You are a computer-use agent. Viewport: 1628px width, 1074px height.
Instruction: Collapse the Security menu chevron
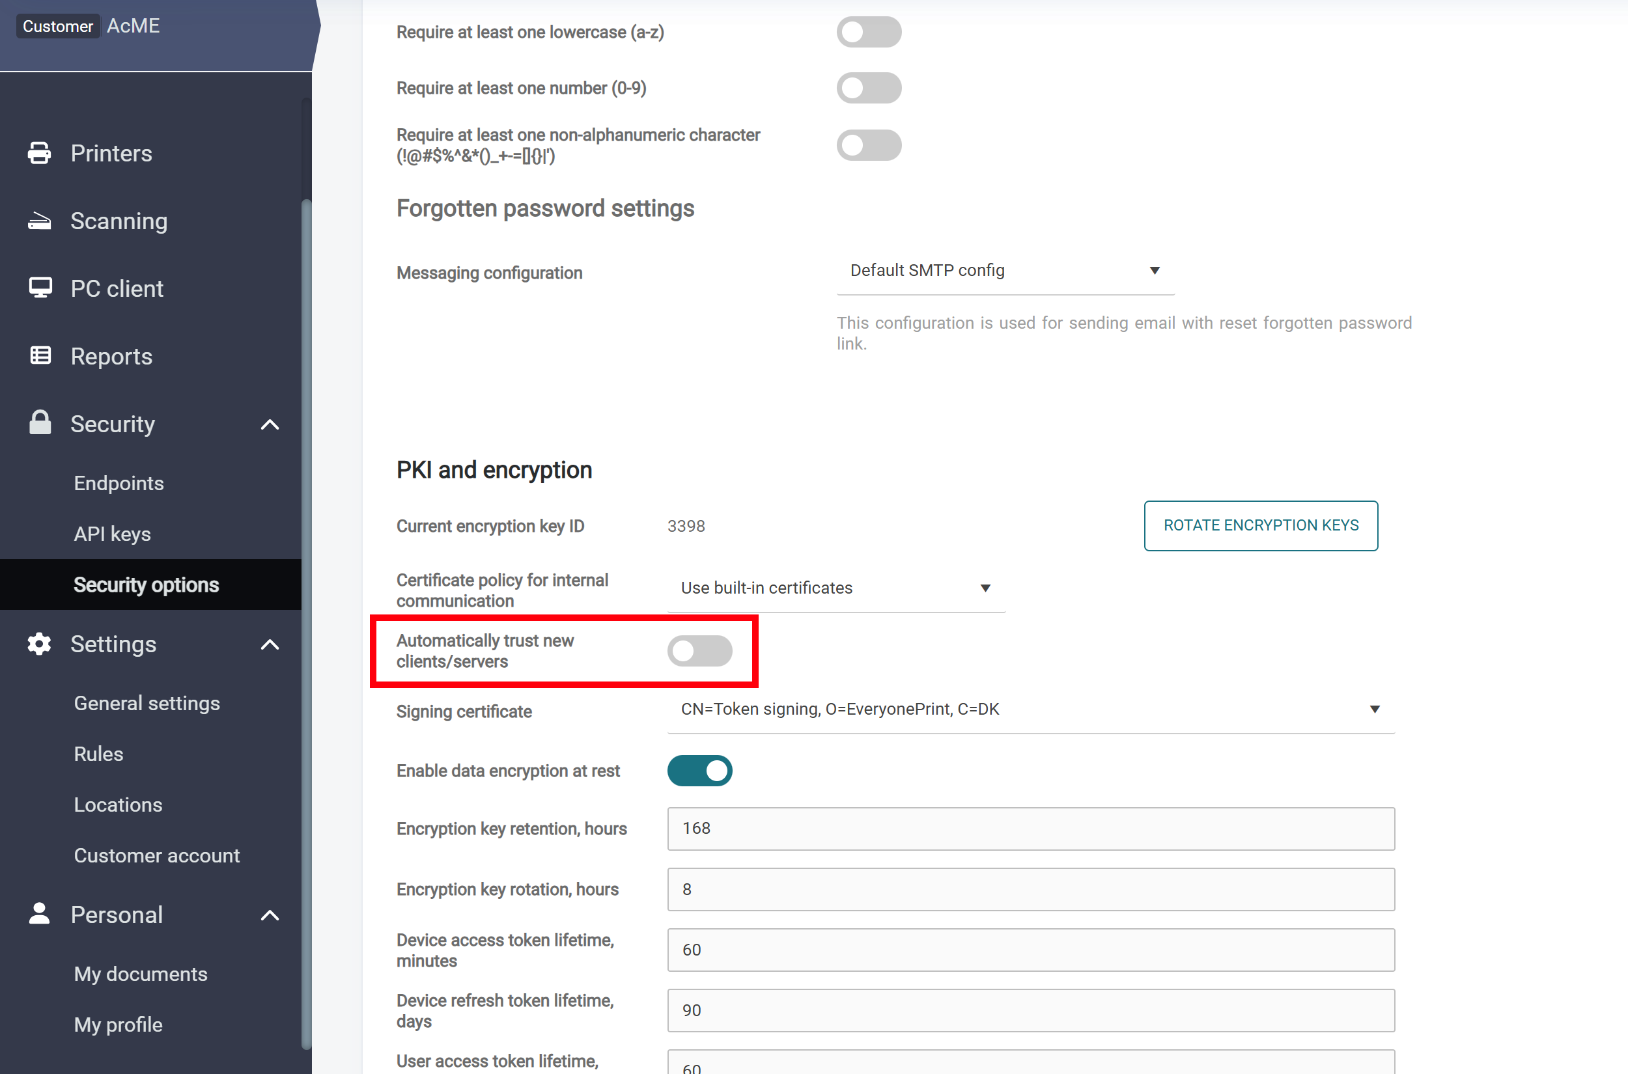pyautogui.click(x=270, y=424)
